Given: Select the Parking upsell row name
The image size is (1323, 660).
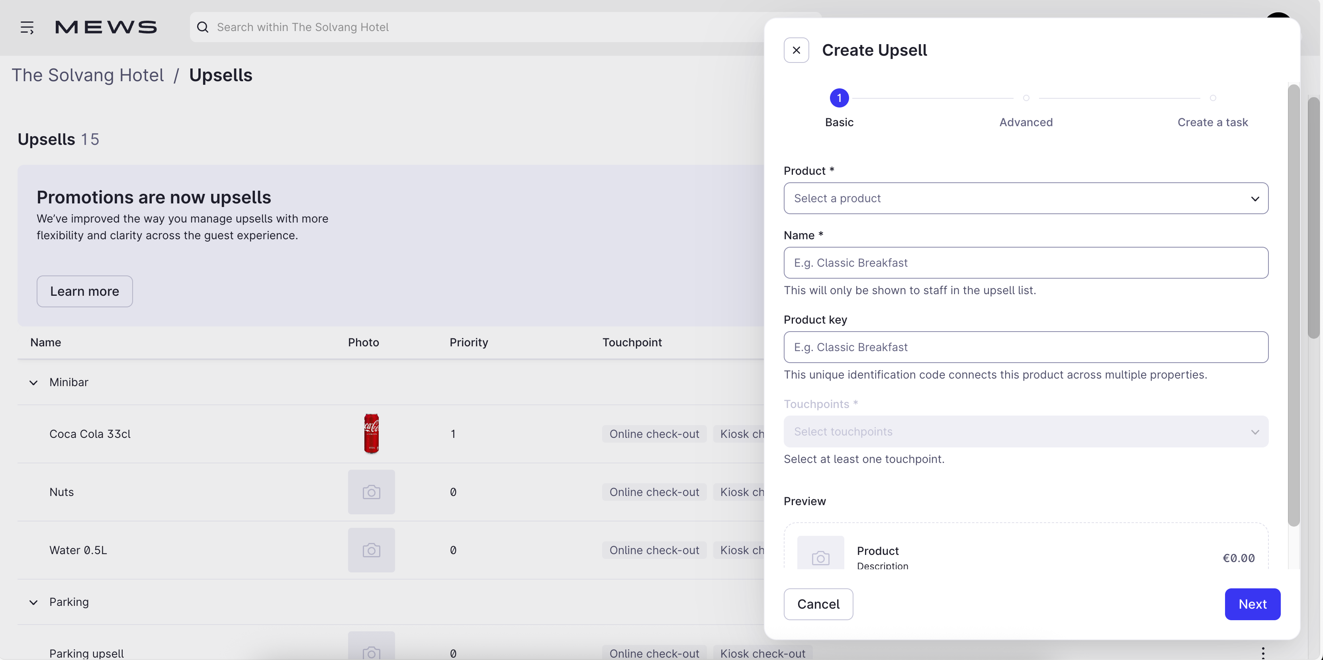Looking at the screenshot, I should point(87,653).
